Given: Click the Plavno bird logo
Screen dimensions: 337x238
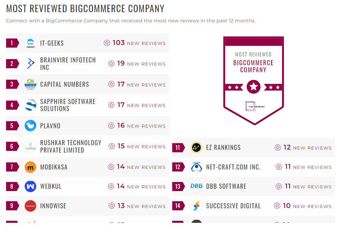Looking at the screenshot, I should (x=30, y=126).
